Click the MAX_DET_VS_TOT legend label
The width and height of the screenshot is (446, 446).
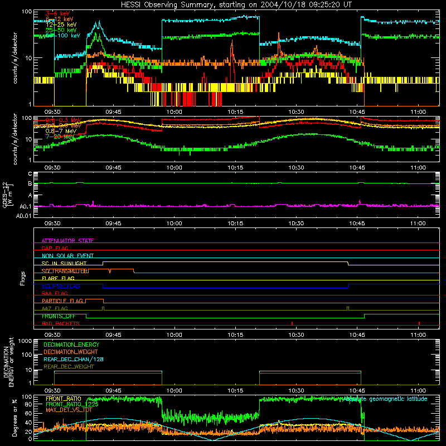pyautogui.click(x=69, y=410)
